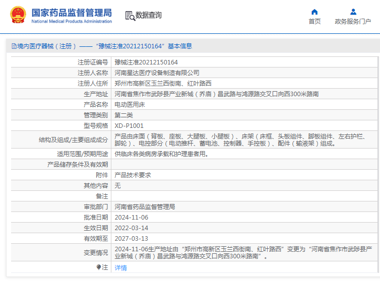Click the 结构及组成/主要组成成分 label
Viewport: 380px width, 281px height.
coord(74,140)
